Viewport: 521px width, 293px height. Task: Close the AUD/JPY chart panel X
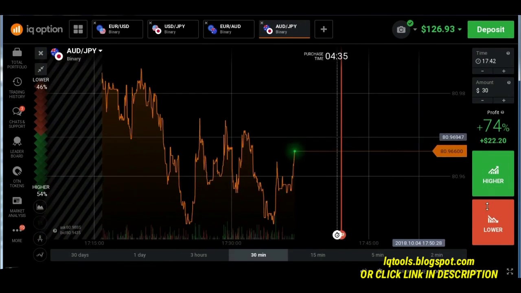coord(41,53)
